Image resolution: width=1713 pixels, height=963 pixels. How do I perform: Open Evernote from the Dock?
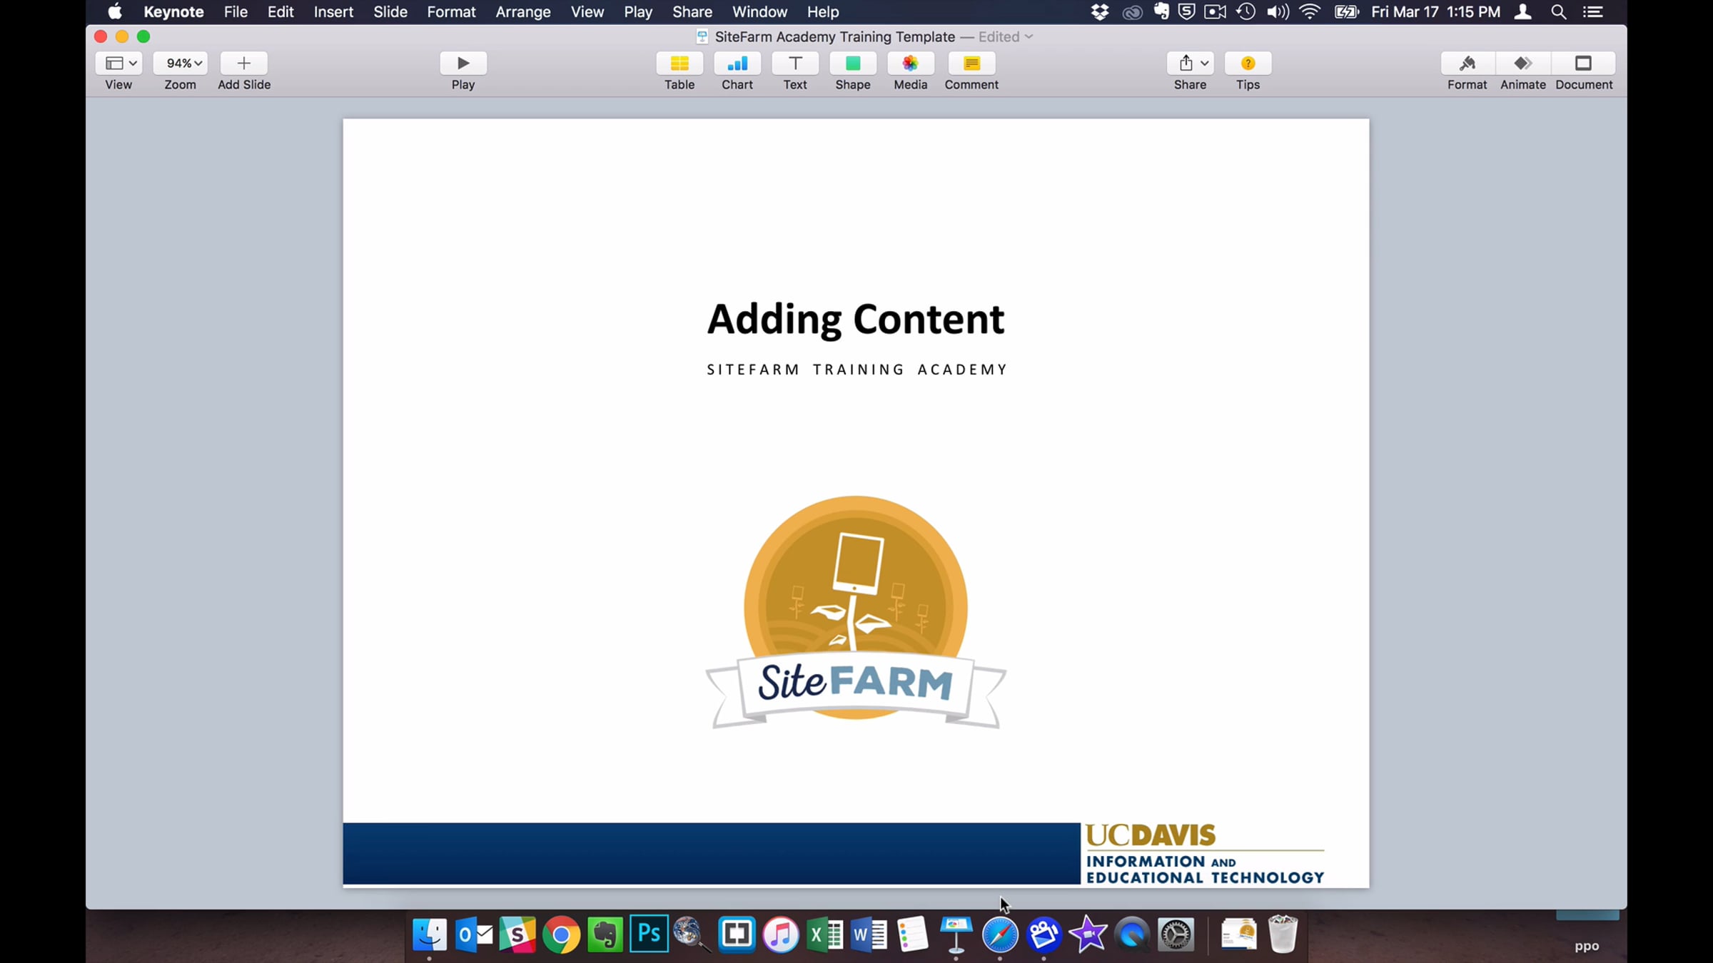[605, 934]
